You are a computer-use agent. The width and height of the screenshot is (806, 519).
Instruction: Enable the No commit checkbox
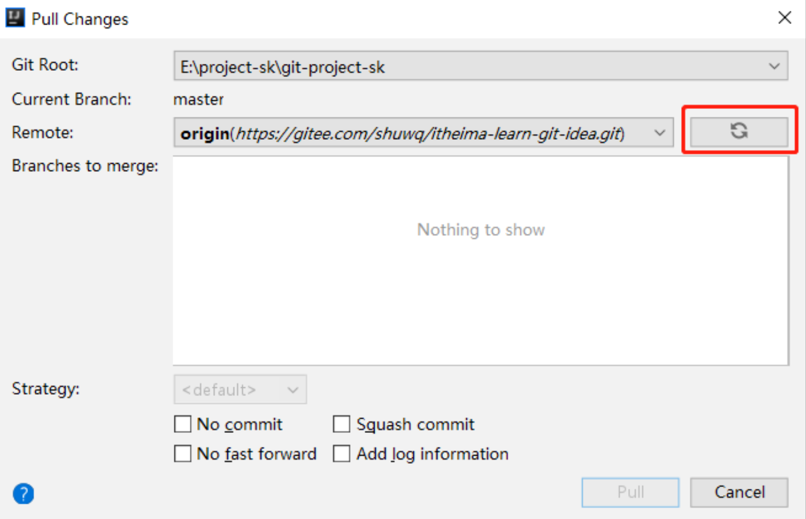click(183, 424)
